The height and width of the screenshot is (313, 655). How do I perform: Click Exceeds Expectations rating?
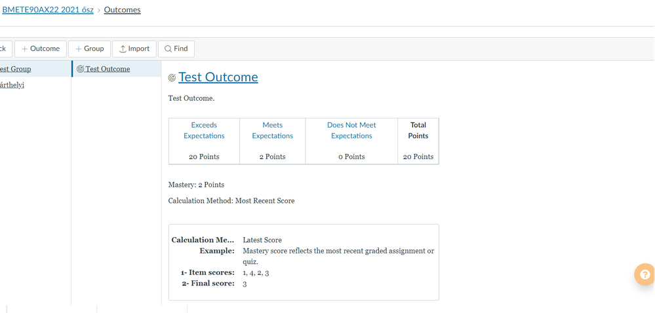pyautogui.click(x=204, y=130)
